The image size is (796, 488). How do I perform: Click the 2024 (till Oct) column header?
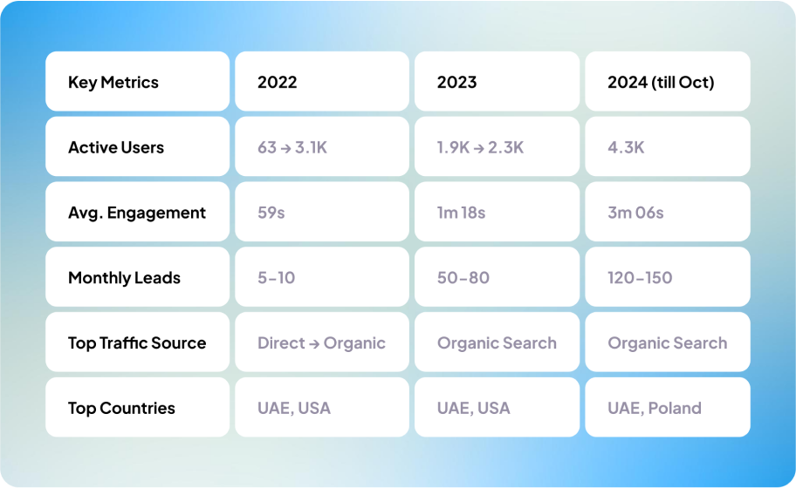click(667, 82)
